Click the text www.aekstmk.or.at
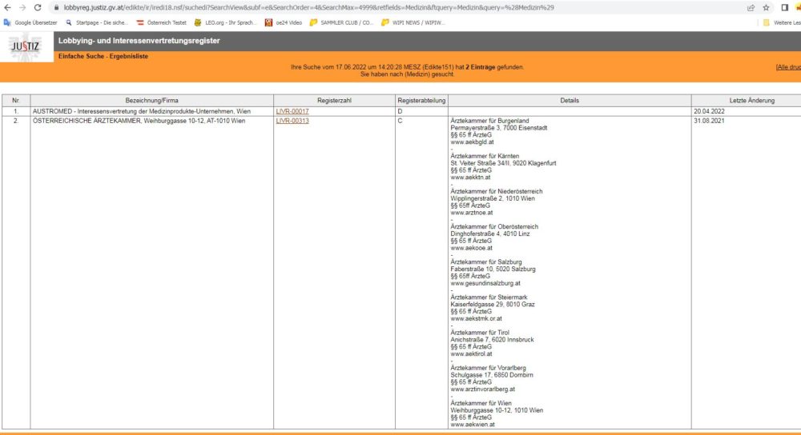 coord(476,318)
